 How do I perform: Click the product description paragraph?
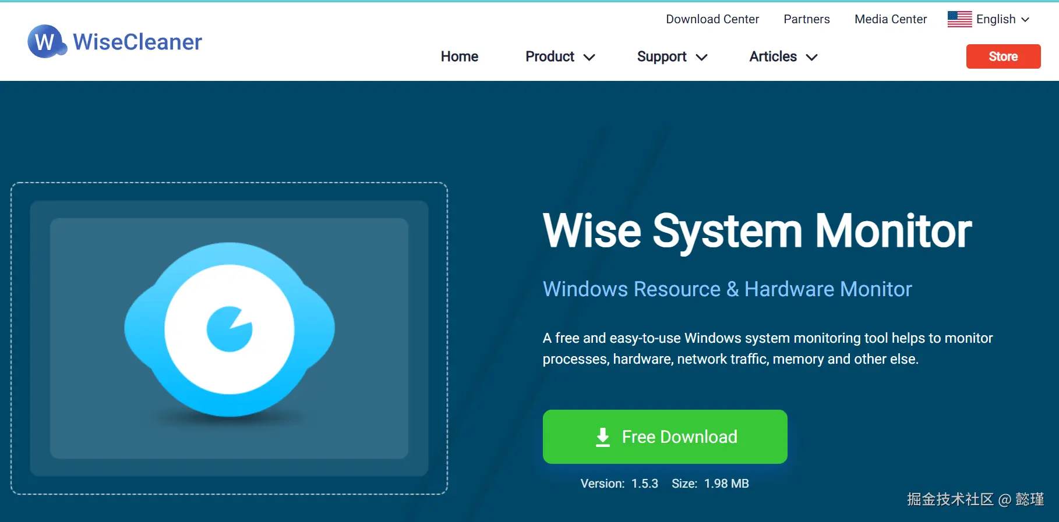point(767,349)
